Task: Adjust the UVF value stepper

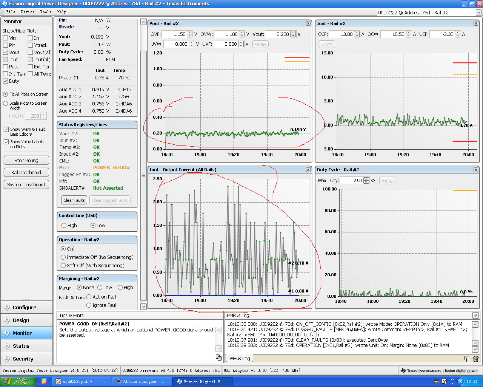Action: coord(241,44)
